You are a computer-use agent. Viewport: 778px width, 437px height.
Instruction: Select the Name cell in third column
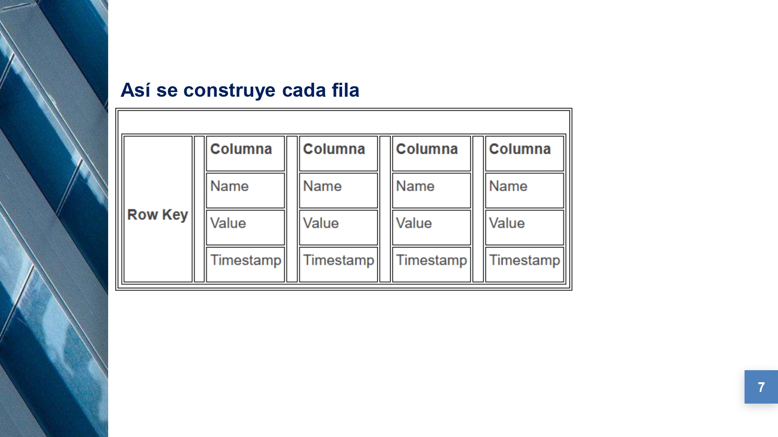[431, 190]
